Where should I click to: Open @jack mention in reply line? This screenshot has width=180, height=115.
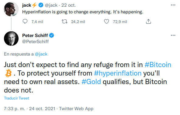tap(41, 54)
